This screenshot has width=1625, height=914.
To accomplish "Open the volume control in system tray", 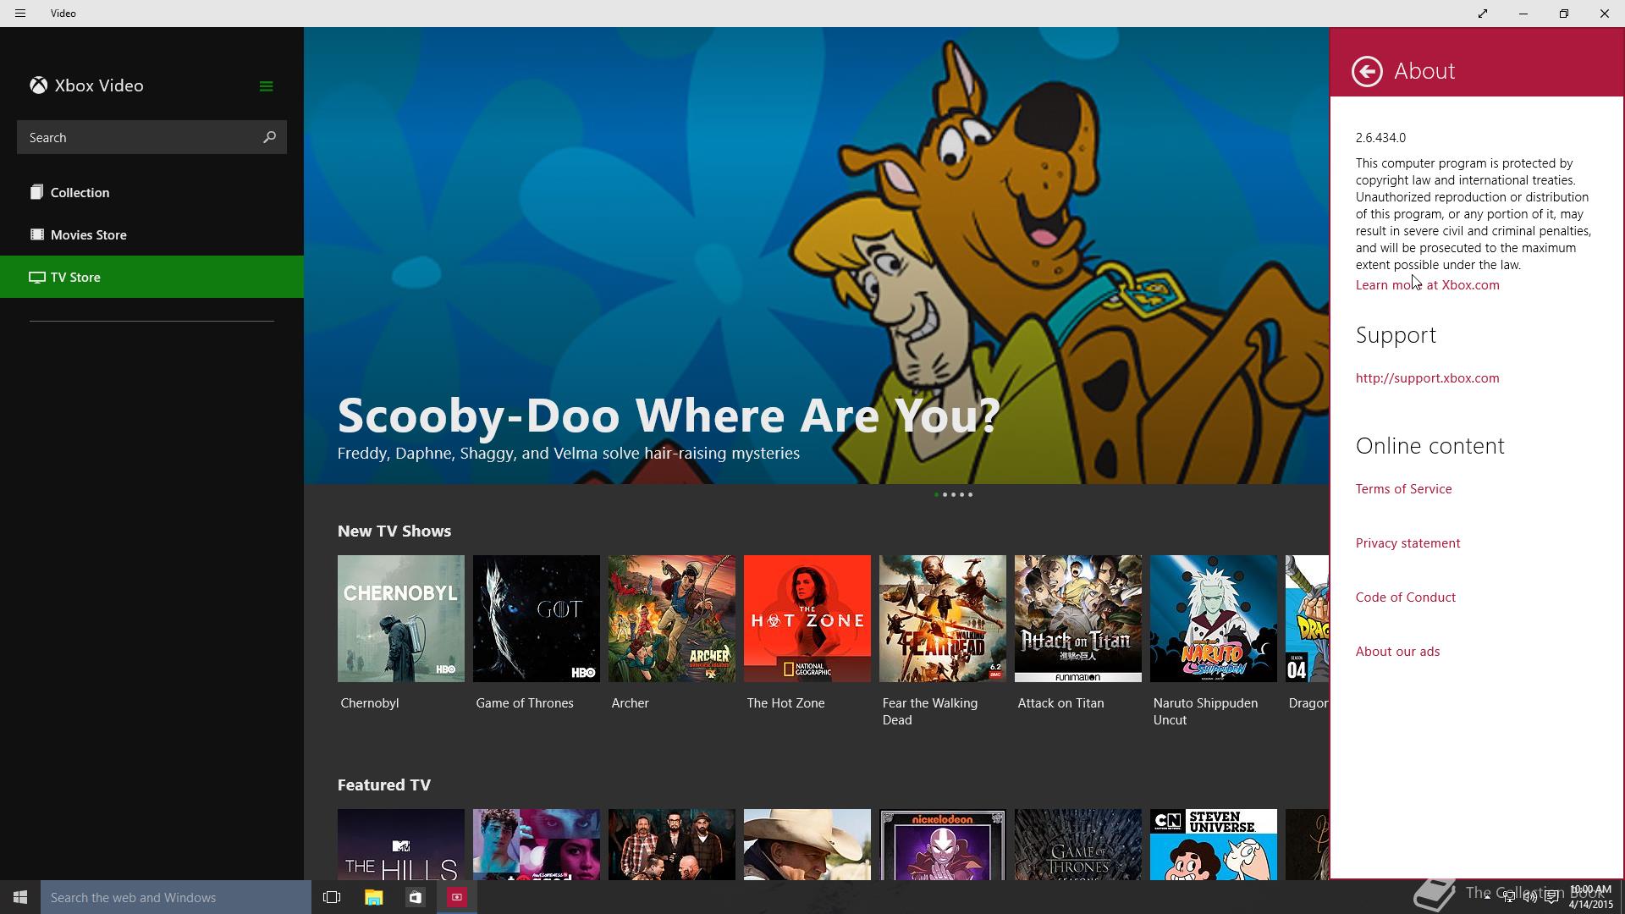I will point(1530,898).
